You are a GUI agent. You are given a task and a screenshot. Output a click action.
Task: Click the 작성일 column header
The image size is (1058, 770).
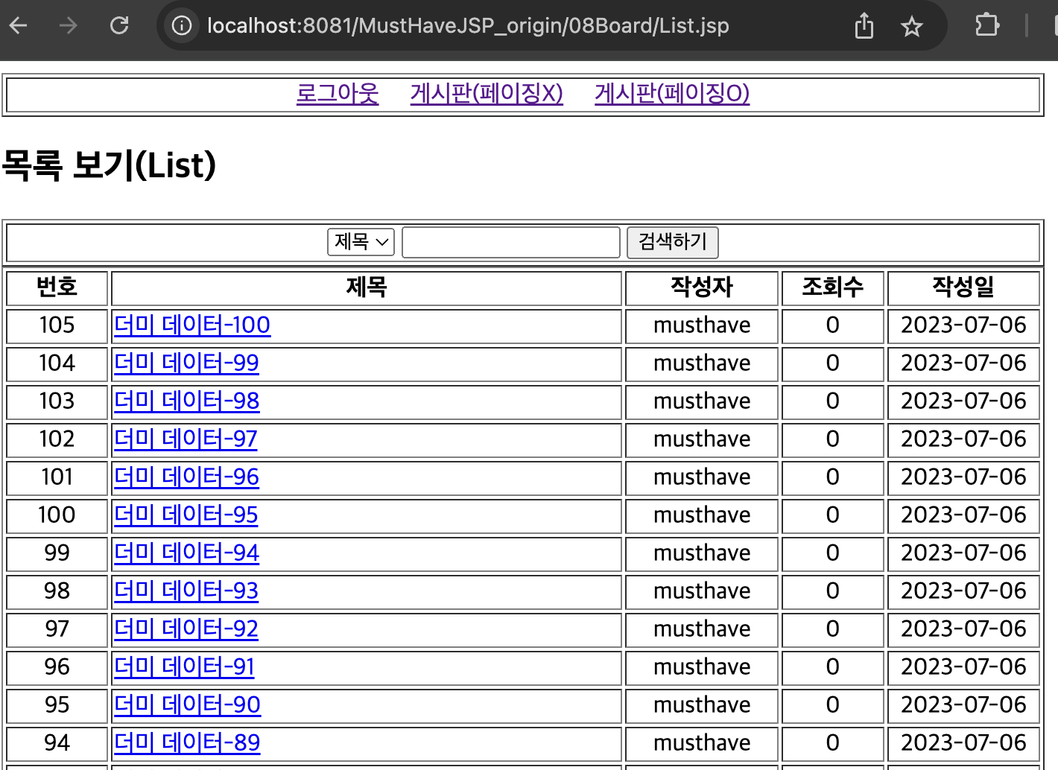(963, 287)
